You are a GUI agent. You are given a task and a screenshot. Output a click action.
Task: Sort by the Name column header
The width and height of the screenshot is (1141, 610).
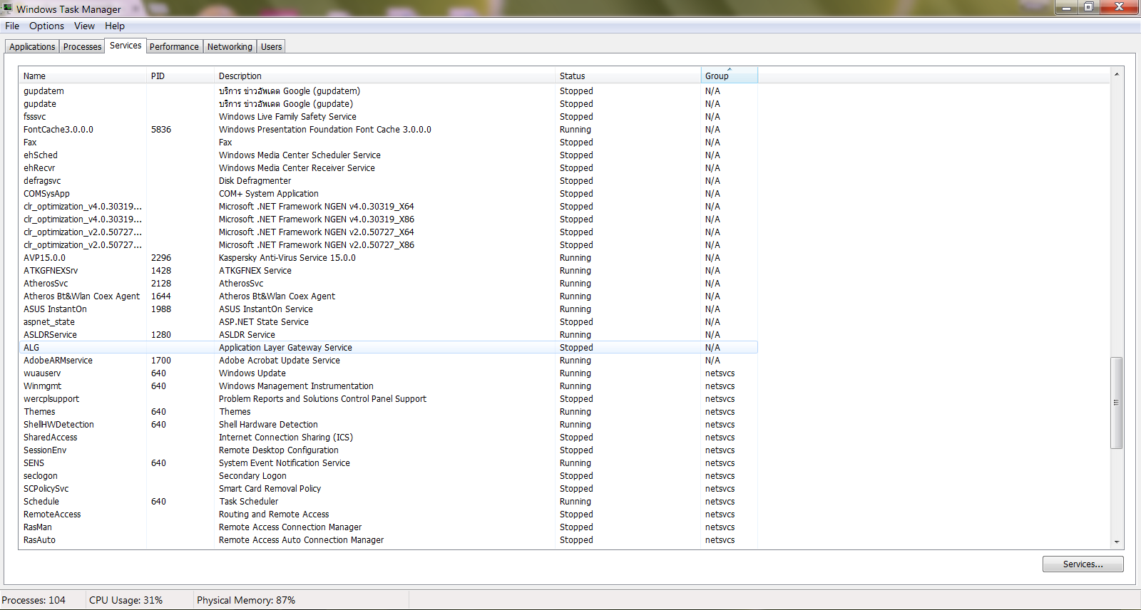click(83, 76)
